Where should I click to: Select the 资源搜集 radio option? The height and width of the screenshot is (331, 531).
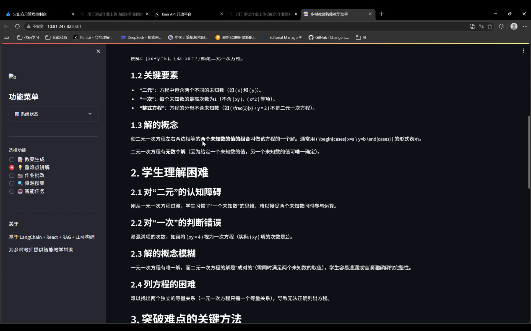pyautogui.click(x=12, y=183)
